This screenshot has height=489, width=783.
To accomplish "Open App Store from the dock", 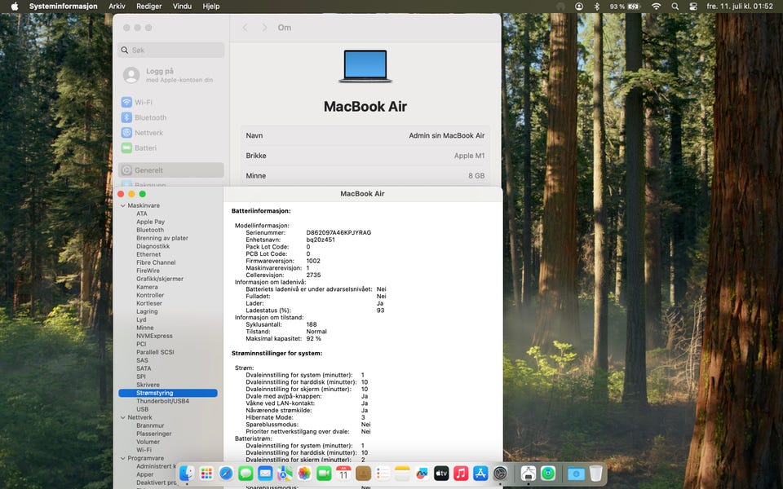I will pyautogui.click(x=480, y=474).
